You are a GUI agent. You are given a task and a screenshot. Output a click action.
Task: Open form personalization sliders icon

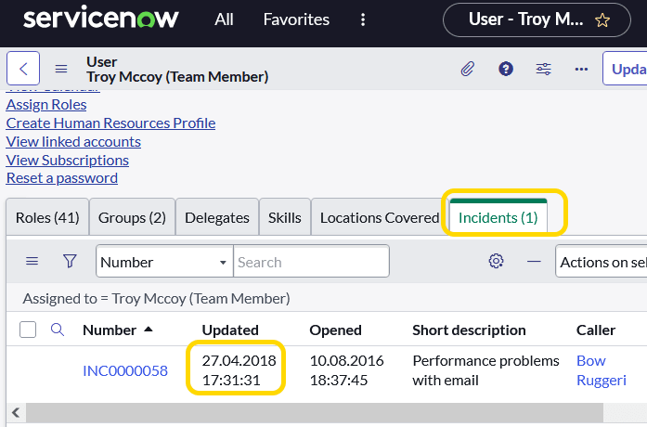(x=543, y=69)
